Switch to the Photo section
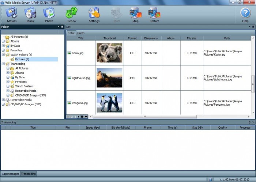 tap(49, 14)
